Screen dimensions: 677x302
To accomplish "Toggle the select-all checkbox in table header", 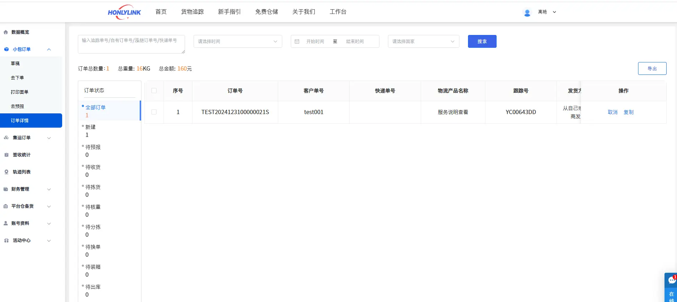I will point(154,91).
